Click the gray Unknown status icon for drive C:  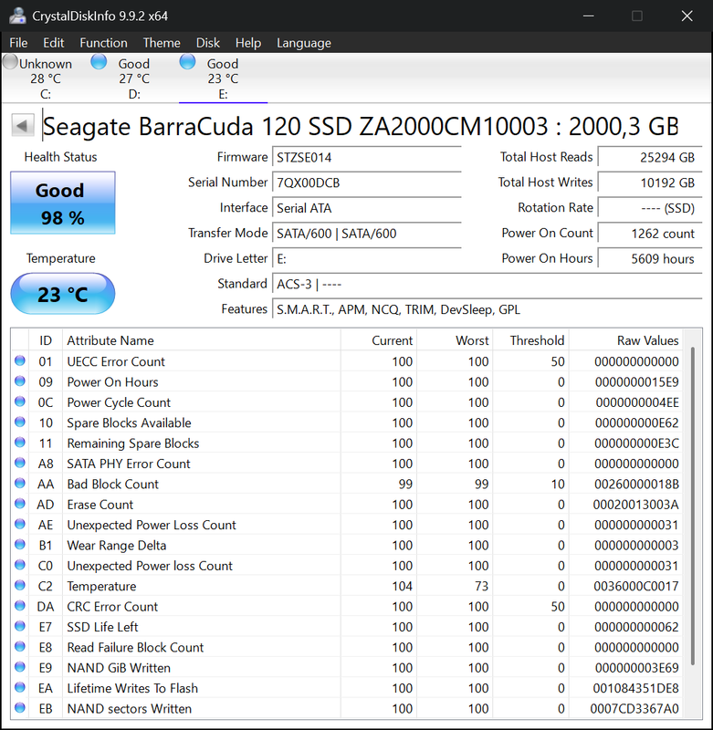tap(10, 61)
